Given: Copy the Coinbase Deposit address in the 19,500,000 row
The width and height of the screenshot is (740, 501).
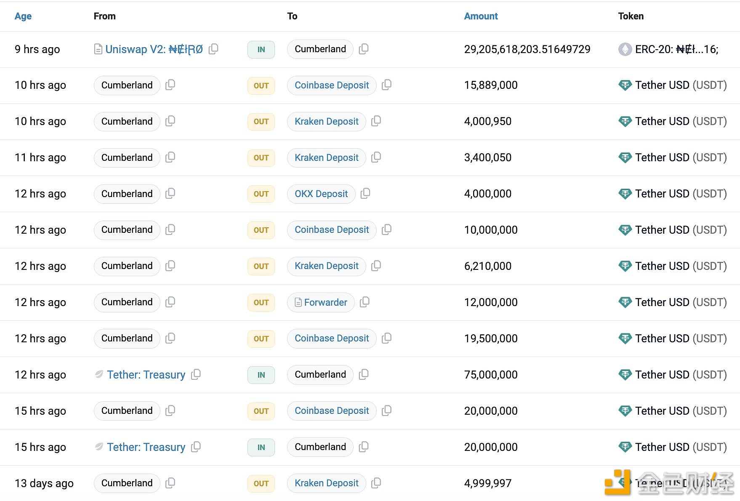Looking at the screenshot, I should [x=386, y=338].
